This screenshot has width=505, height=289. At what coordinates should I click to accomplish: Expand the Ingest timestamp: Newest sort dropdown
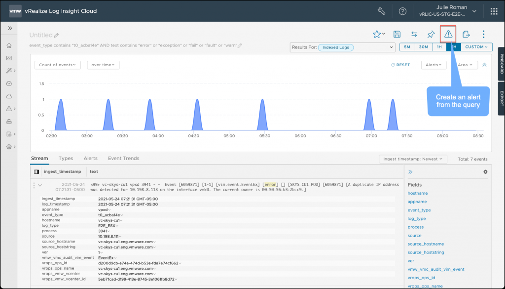[413, 159]
